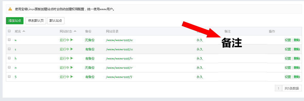Open directory /www/wwwroot/w path link

pos(119,40)
